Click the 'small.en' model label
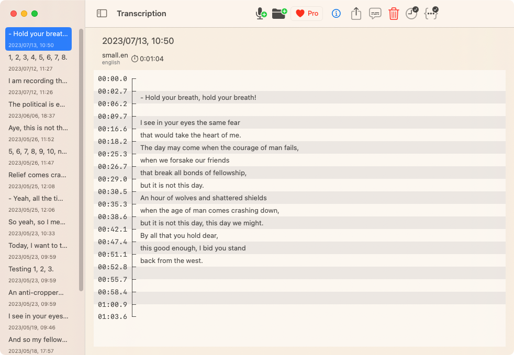The image size is (514, 355). (x=115, y=55)
